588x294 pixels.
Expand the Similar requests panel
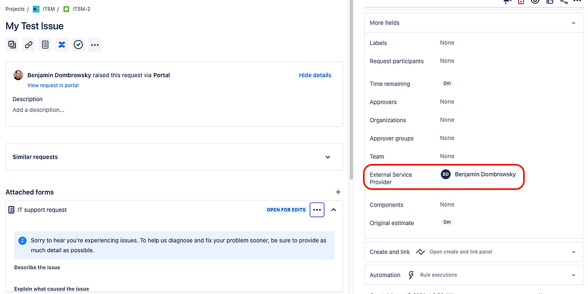click(328, 157)
